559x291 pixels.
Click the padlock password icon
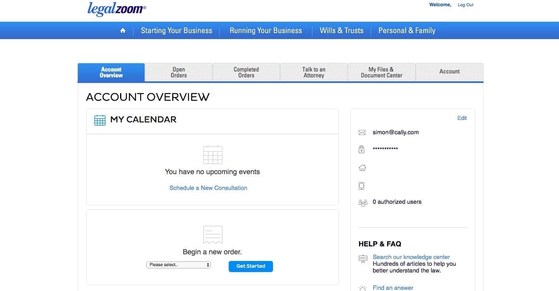coord(361,149)
